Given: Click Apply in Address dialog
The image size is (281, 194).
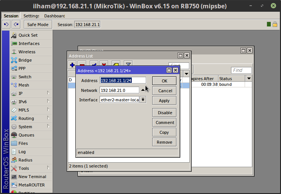Looking at the screenshot, I should coord(164,101).
